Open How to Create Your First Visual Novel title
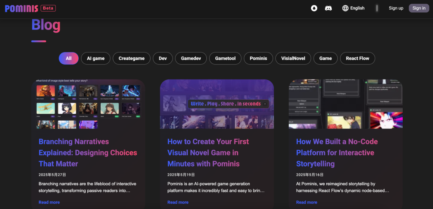 [208, 153]
